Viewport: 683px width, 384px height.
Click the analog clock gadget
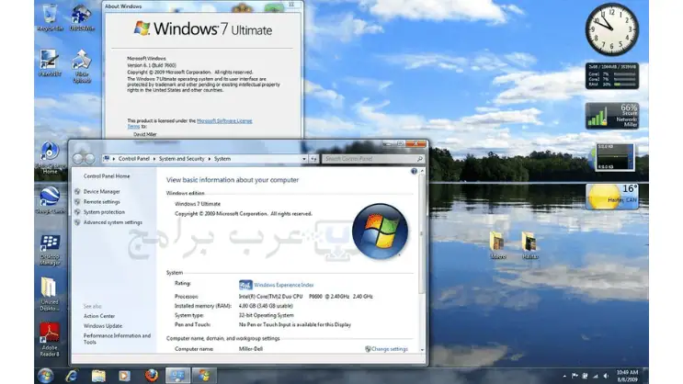pos(611,29)
